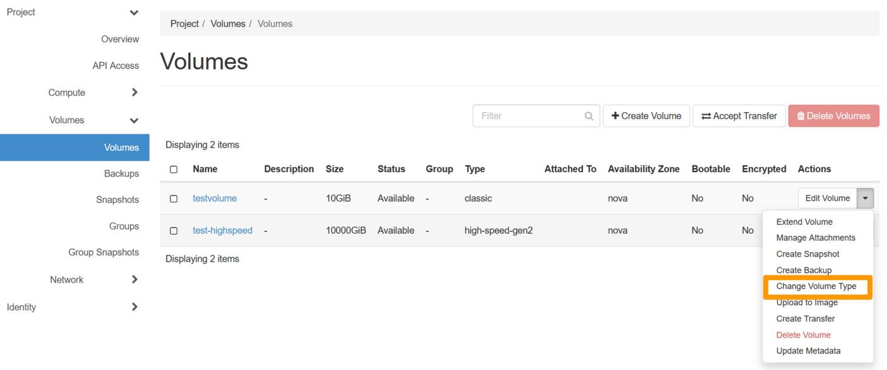The width and height of the screenshot is (887, 370).
Task: Expand the Identity section chevron
Action: [134, 307]
